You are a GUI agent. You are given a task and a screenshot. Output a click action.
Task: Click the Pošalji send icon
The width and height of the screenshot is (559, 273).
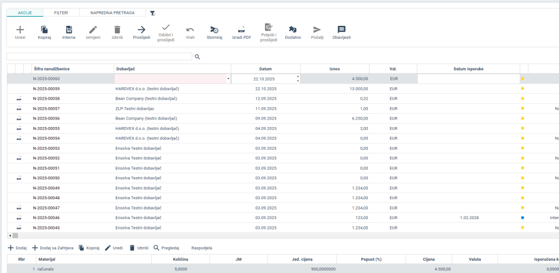pos(317,30)
